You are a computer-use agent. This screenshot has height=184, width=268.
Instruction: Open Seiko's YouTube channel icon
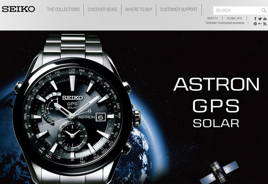(x=265, y=19)
